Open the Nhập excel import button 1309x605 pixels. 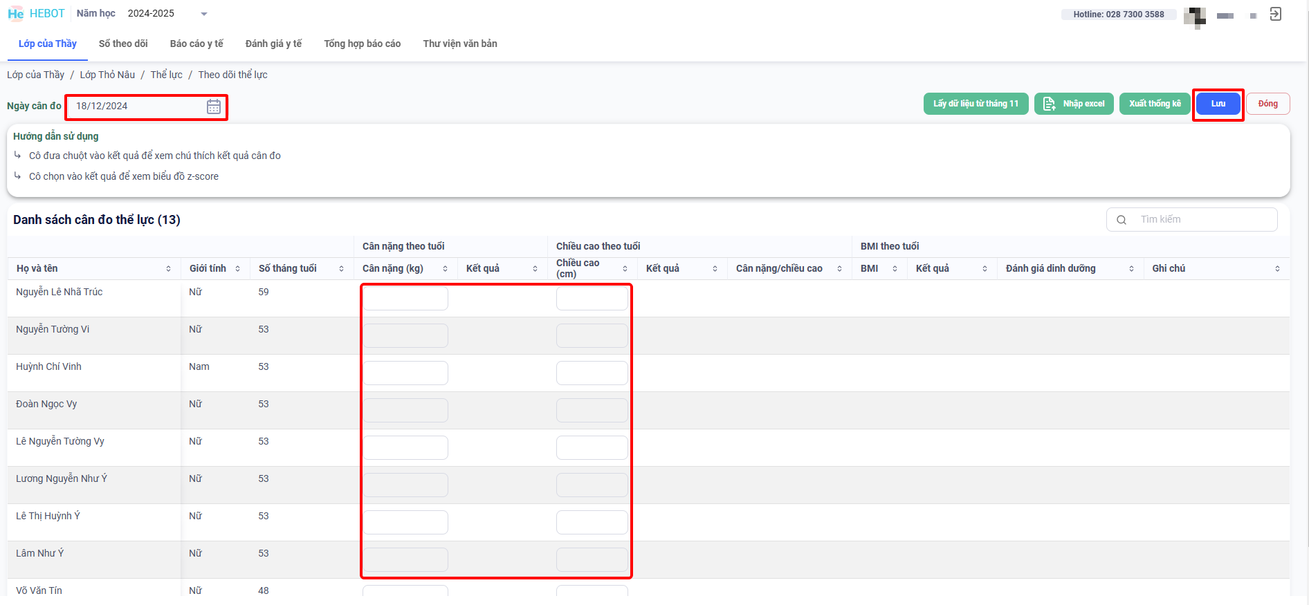(1074, 104)
